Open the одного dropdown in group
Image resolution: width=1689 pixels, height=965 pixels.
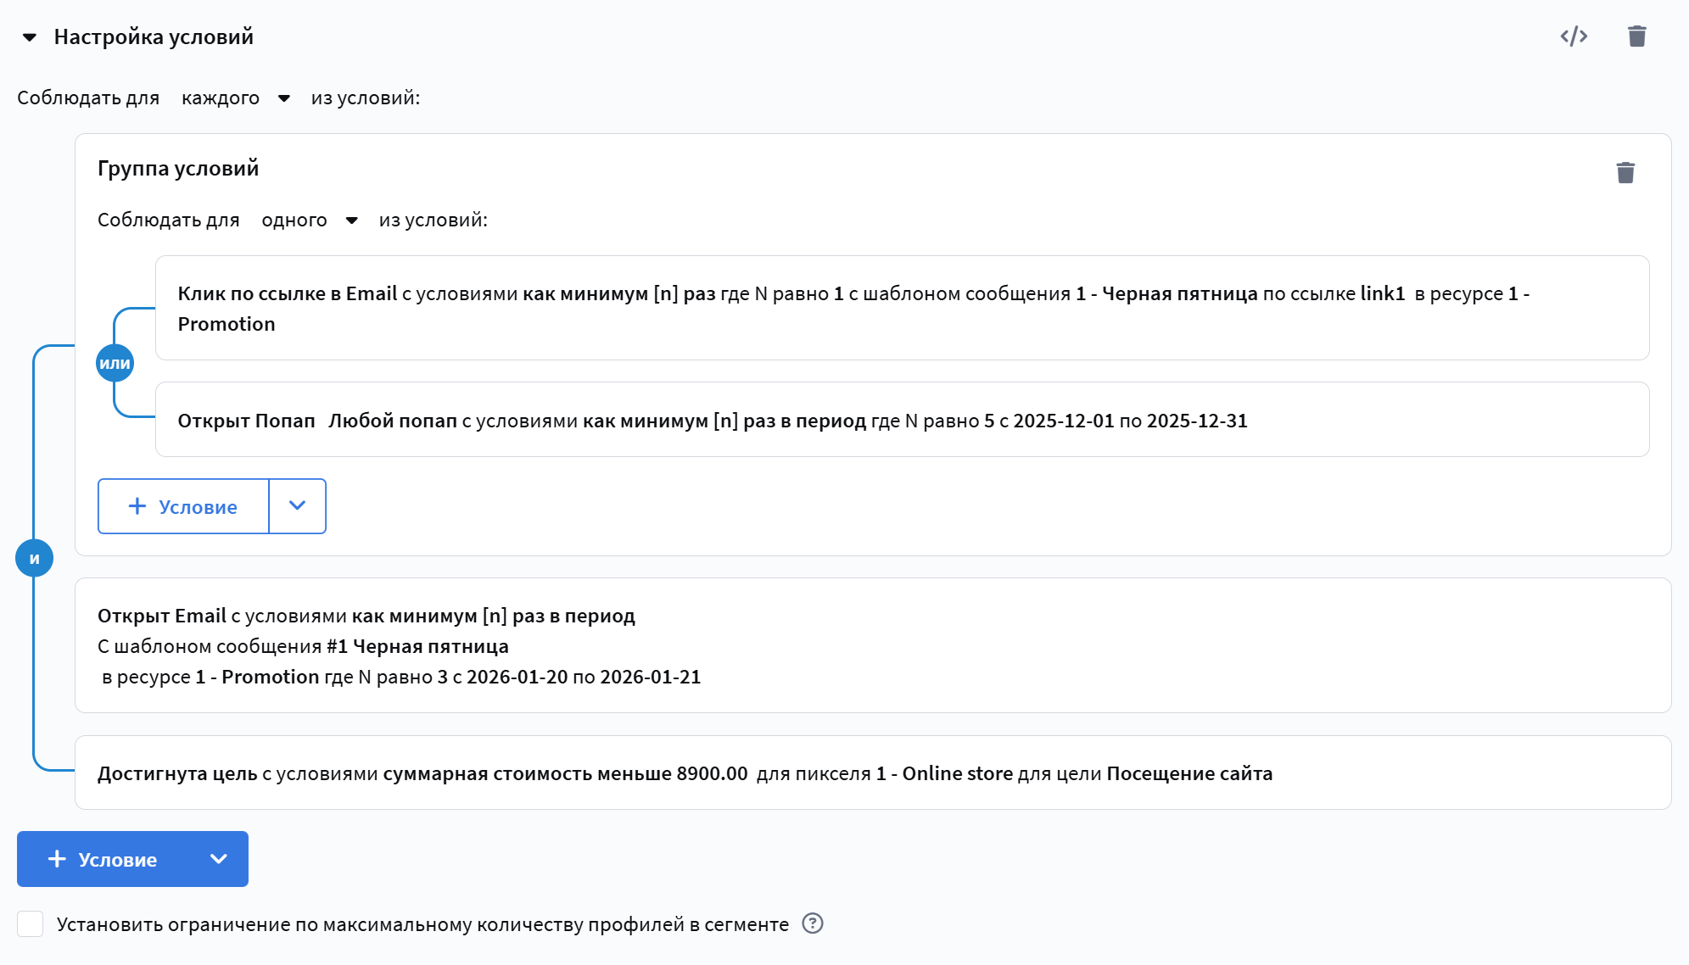[309, 220]
